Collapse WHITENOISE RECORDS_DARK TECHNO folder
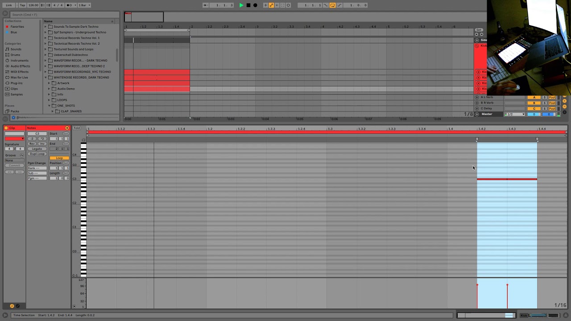This screenshot has width=571, height=321. click(46, 78)
